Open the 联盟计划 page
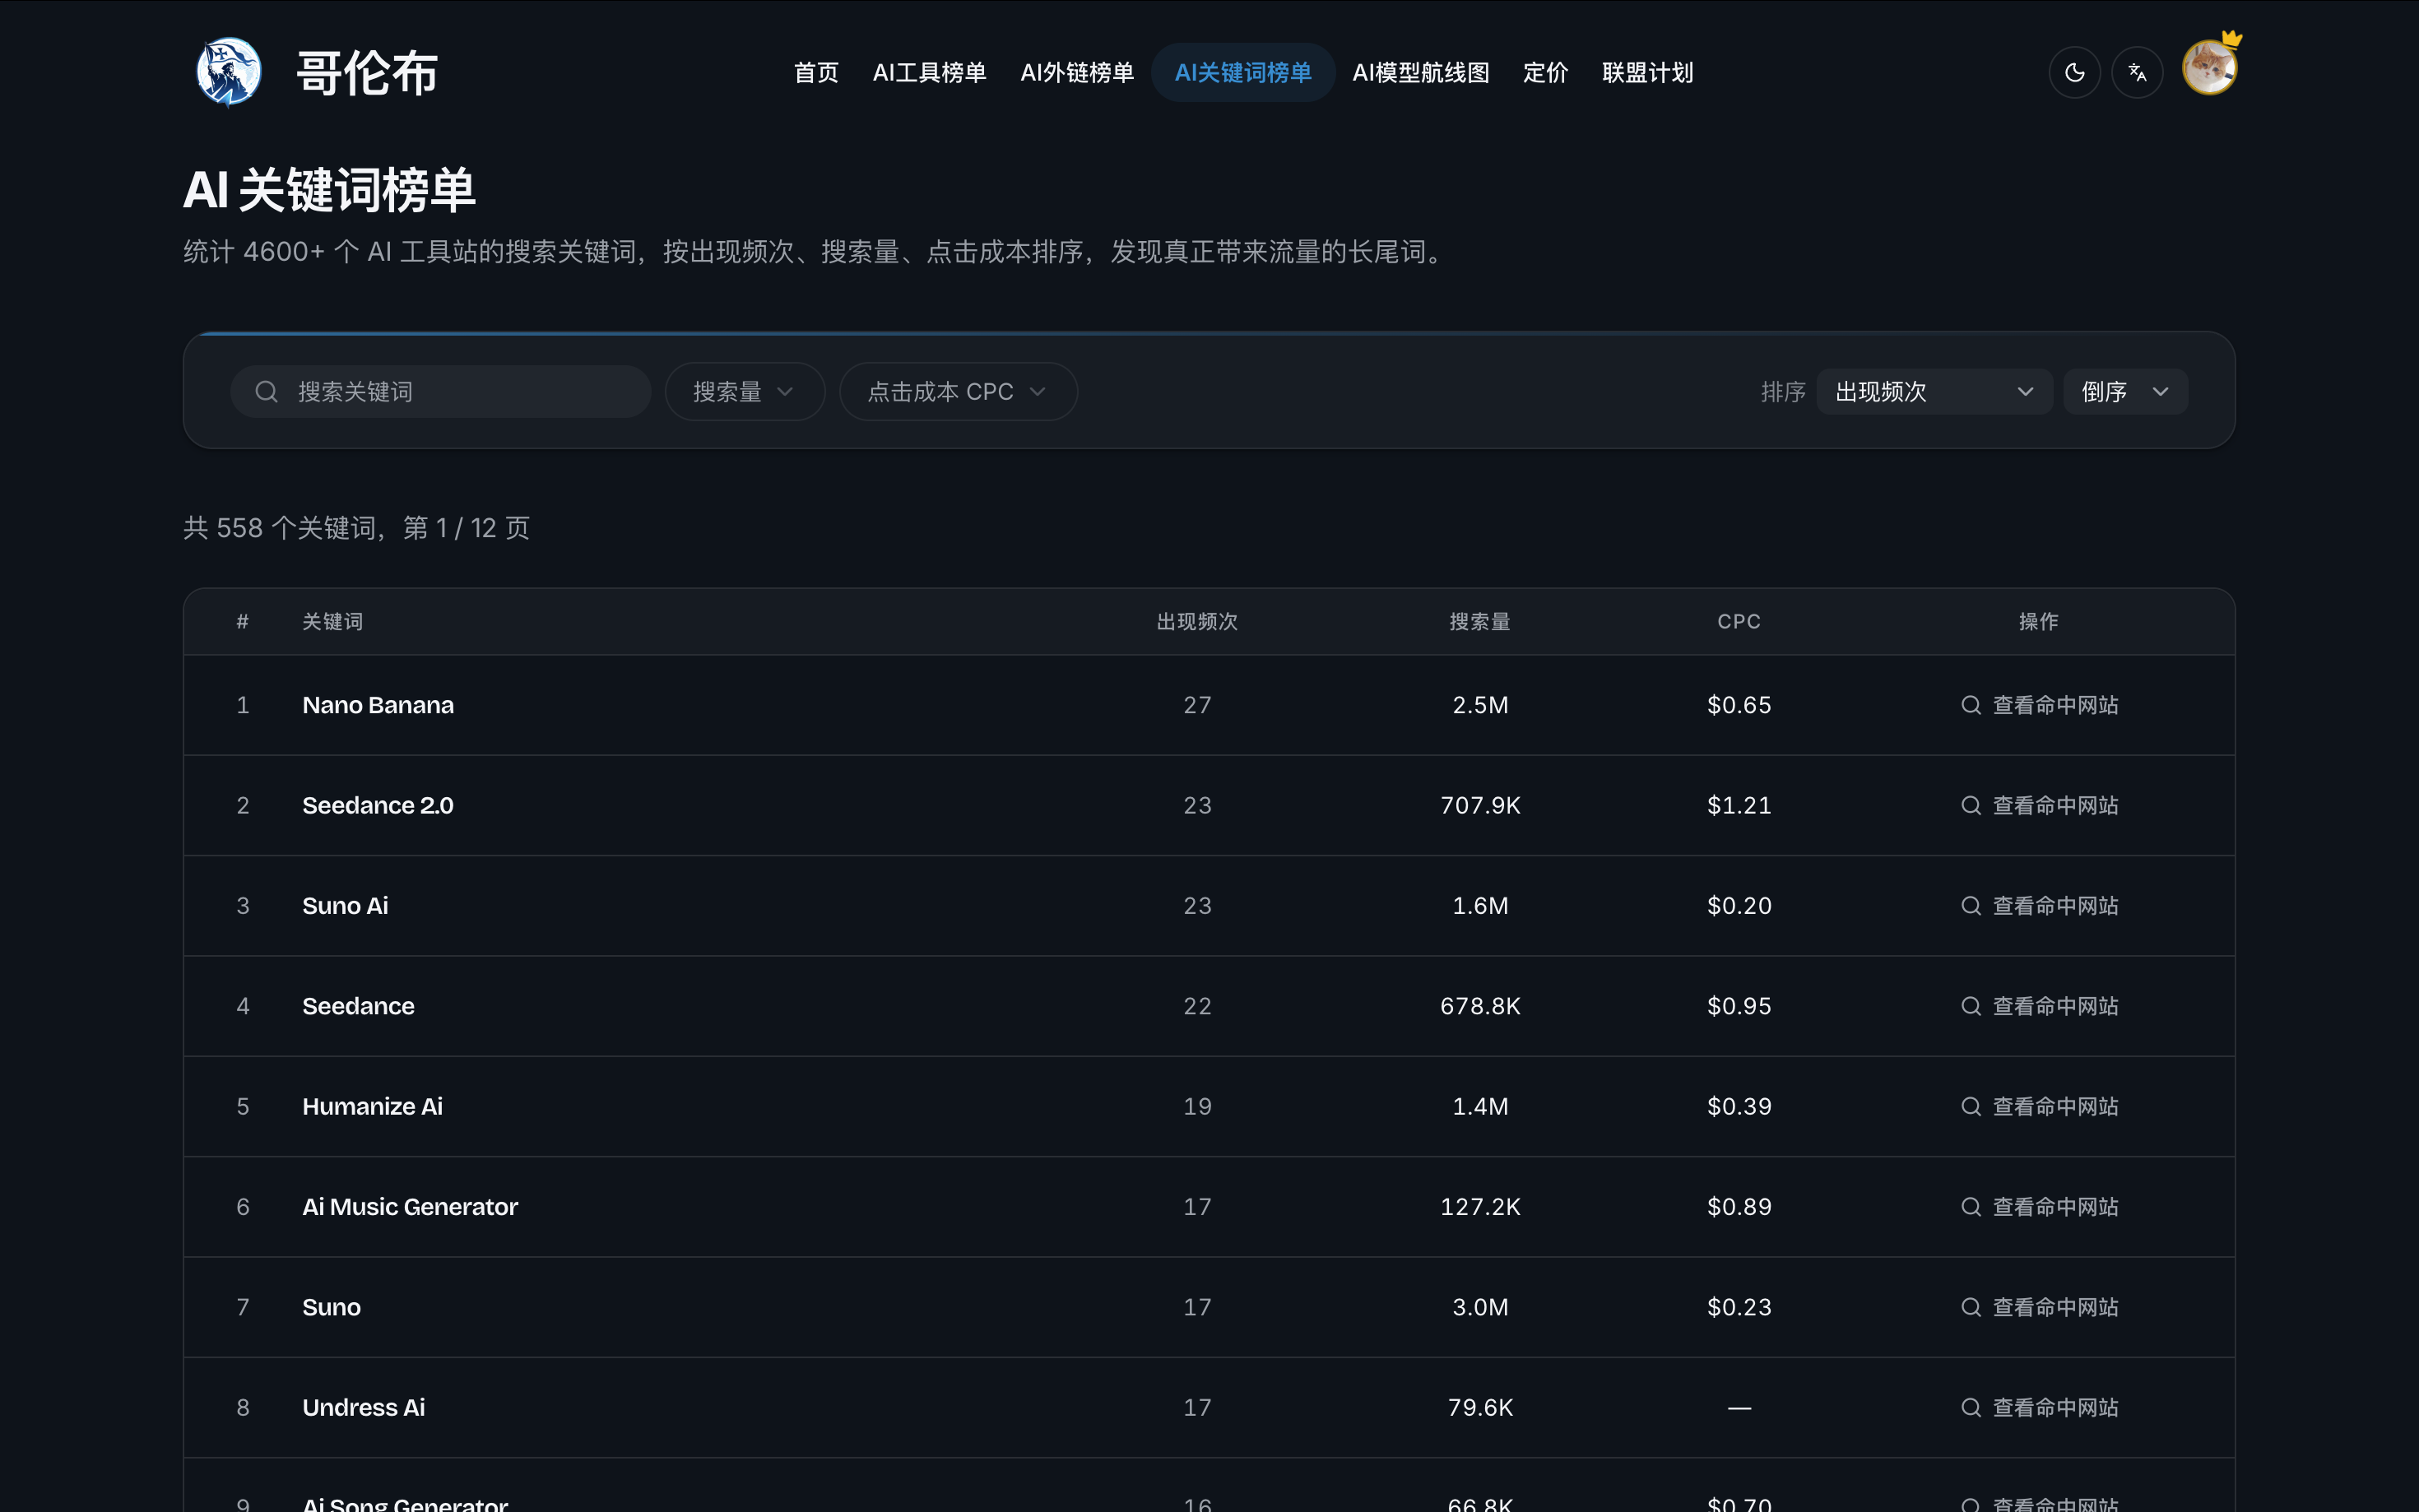Image resolution: width=2419 pixels, height=1512 pixels. 1648,72
